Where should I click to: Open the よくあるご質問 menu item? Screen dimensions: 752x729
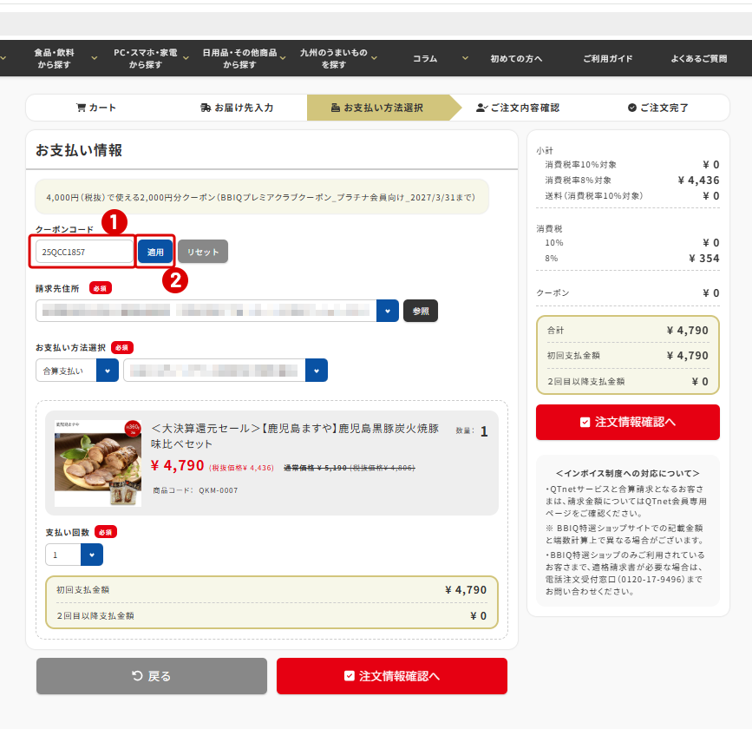pyautogui.click(x=699, y=58)
